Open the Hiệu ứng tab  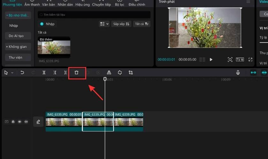[x=83, y=4]
